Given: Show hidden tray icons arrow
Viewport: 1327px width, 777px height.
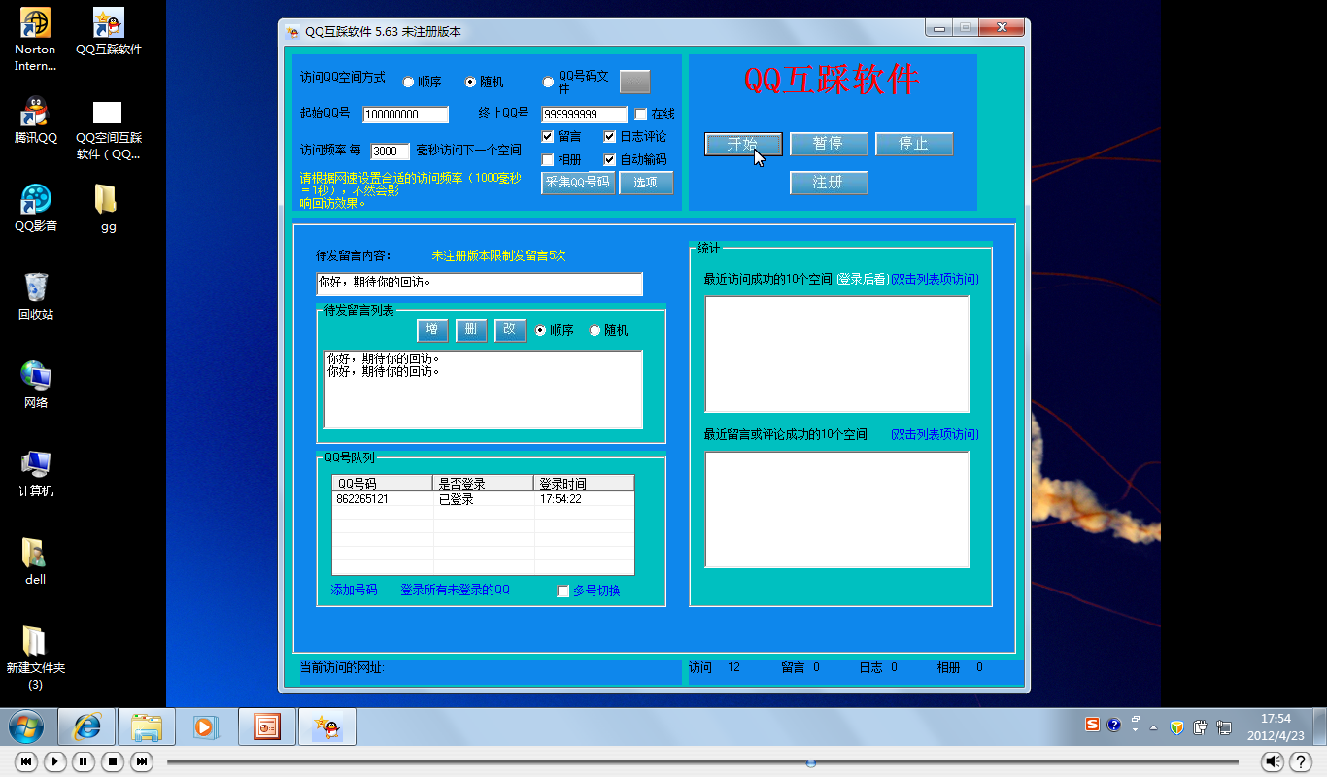Looking at the screenshot, I should click(1153, 727).
